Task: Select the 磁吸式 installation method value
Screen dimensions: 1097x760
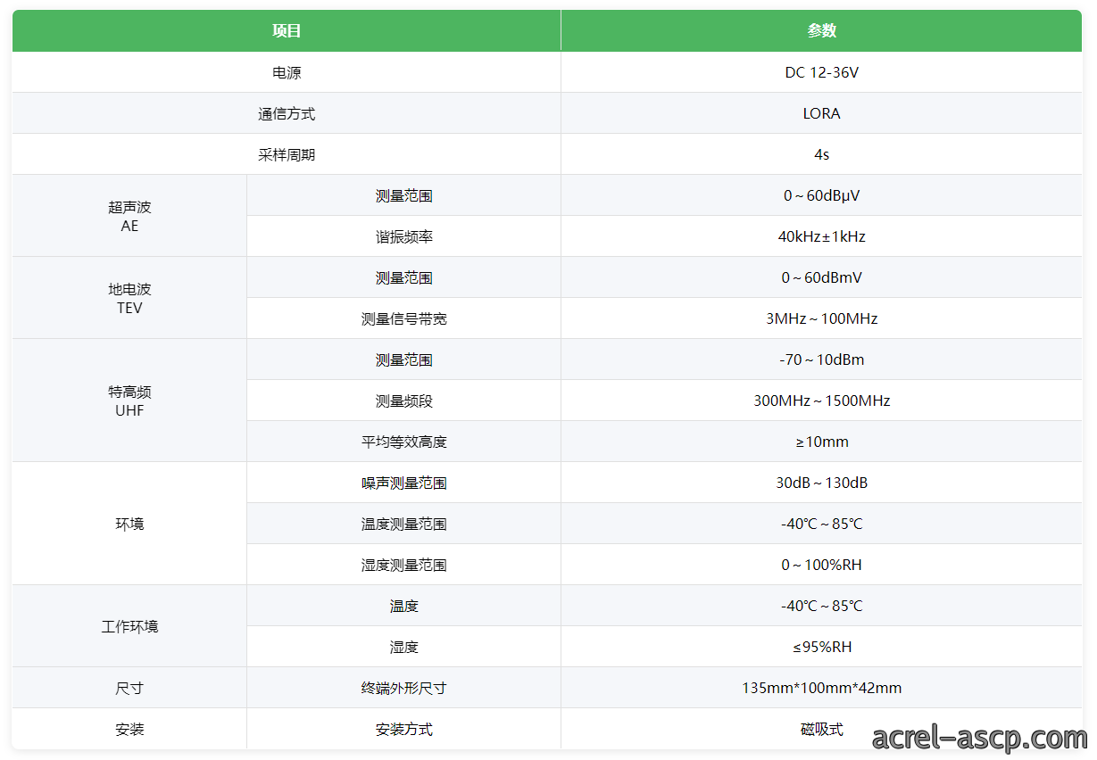Action: coord(821,729)
